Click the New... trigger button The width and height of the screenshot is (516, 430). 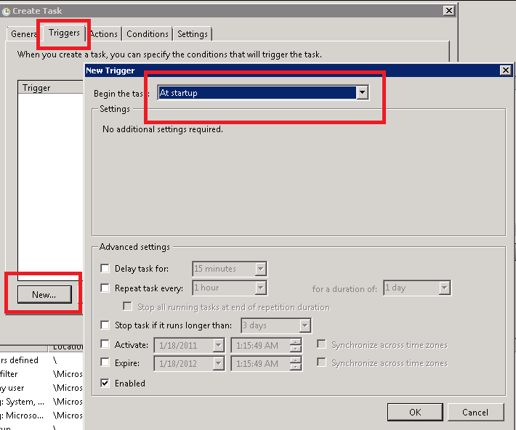point(44,294)
